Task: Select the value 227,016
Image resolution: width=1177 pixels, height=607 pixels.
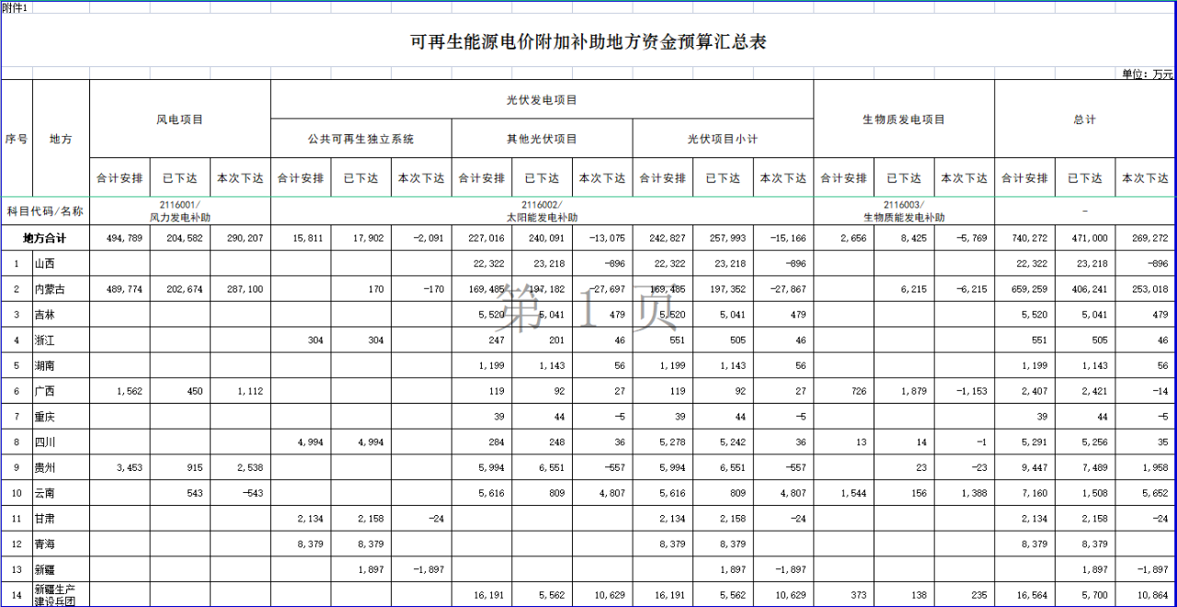Action: 486,237
